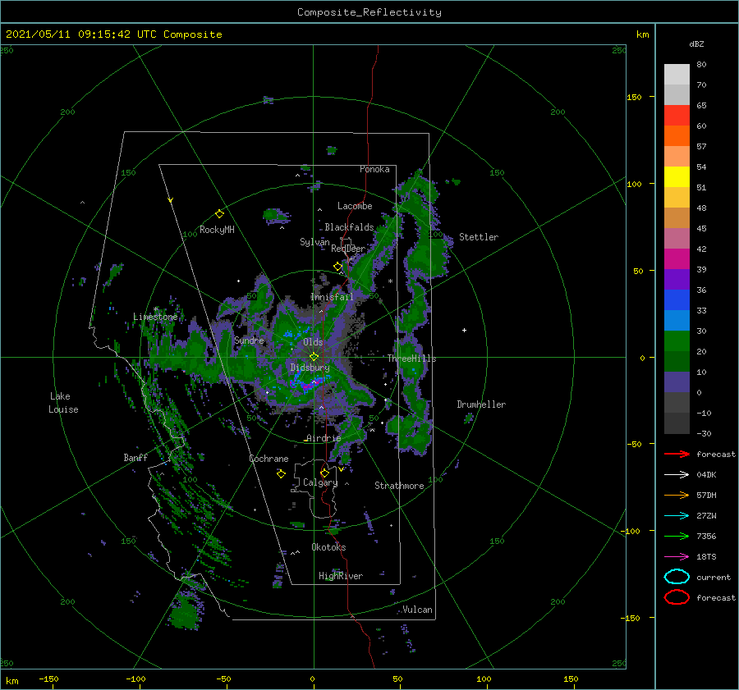Click the Innisfail label

point(332,297)
